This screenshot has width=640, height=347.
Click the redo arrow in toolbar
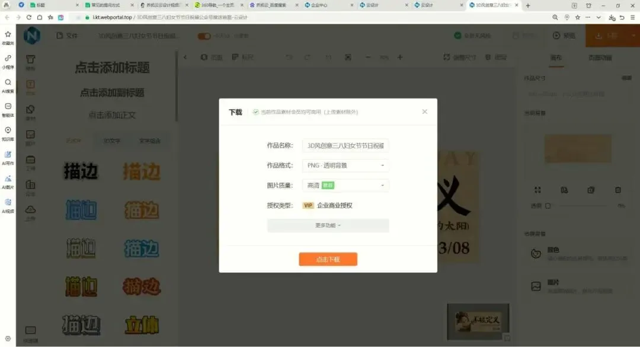pos(308,57)
